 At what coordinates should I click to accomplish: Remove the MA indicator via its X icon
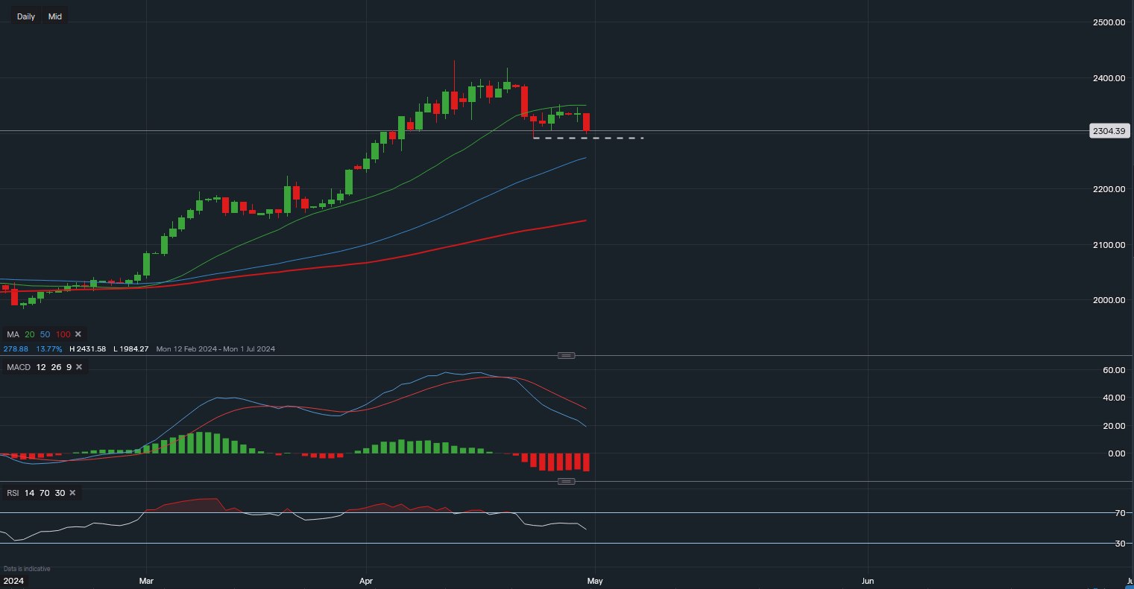(x=78, y=334)
